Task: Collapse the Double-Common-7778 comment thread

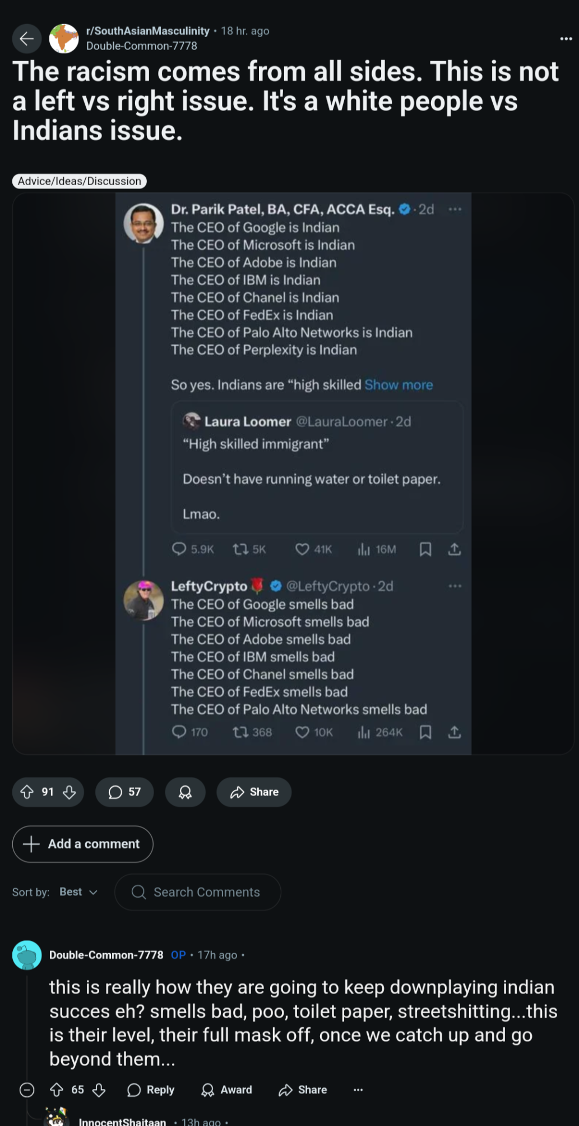Action: click(x=27, y=1090)
